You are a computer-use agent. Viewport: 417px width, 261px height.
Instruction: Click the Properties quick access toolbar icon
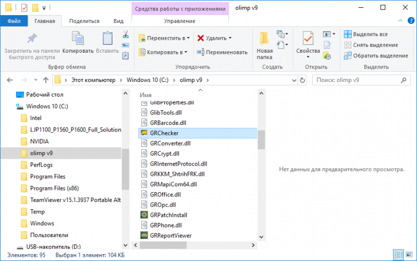[x=24, y=8]
